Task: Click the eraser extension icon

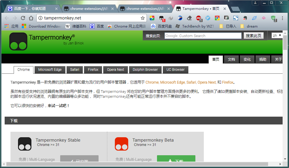Action: (189, 18)
